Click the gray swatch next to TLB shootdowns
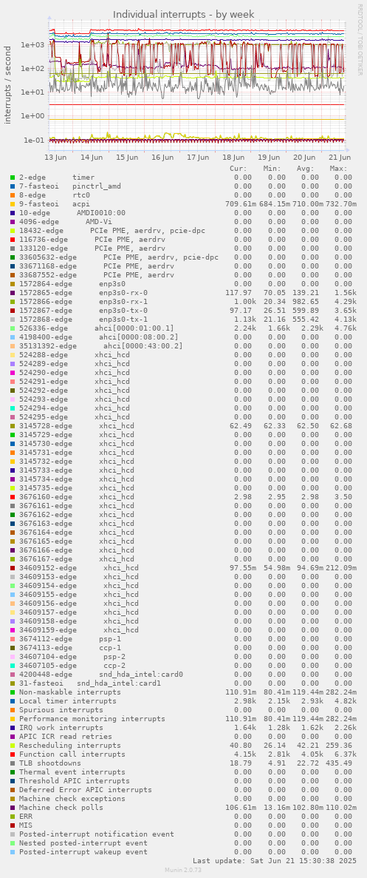Viewport: 367px width, 878px height. point(13,764)
